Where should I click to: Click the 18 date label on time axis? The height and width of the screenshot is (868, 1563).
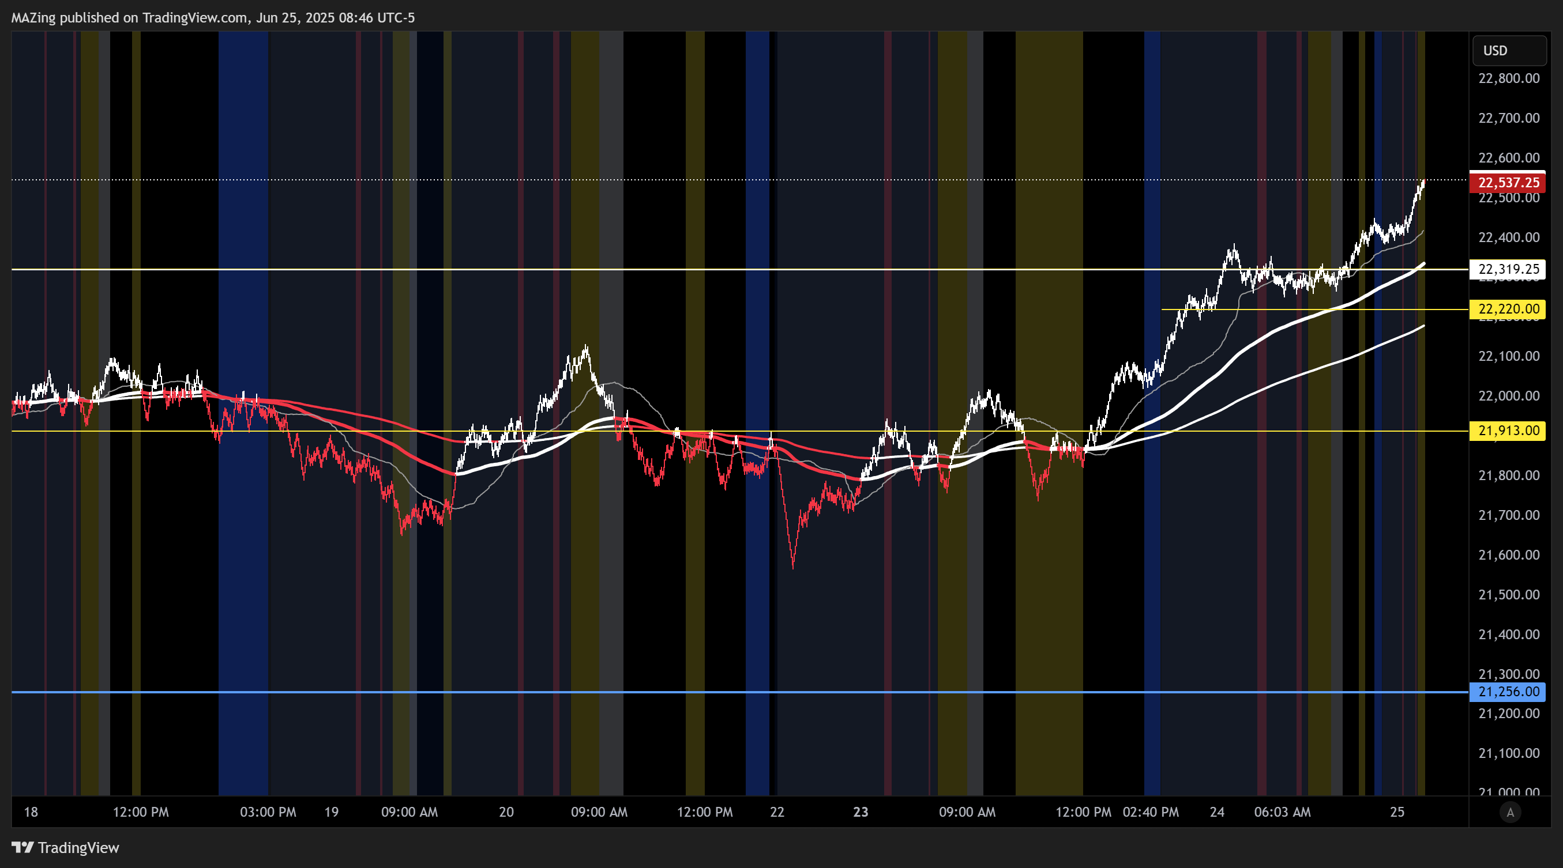[x=31, y=812]
